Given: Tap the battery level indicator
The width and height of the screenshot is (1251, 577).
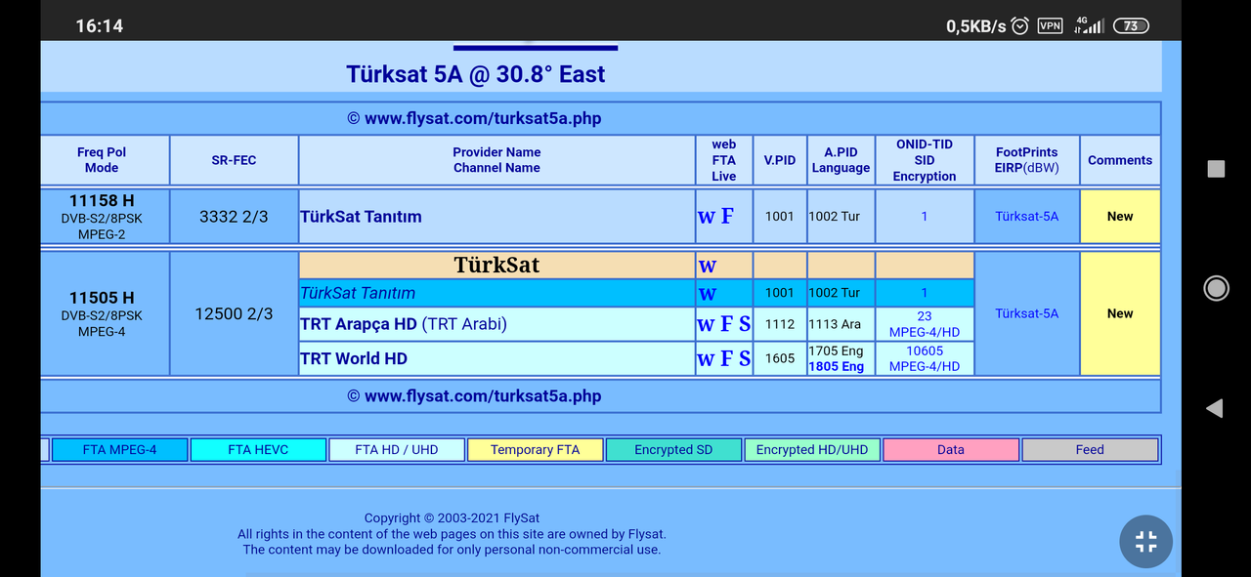Looking at the screenshot, I should (1131, 26).
